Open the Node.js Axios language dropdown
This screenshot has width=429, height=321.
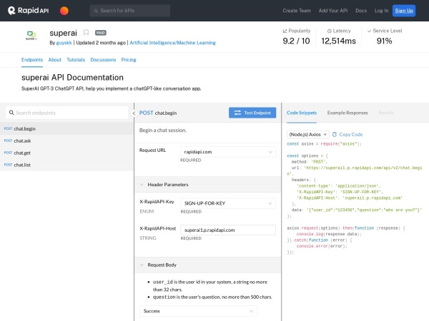[308, 134]
